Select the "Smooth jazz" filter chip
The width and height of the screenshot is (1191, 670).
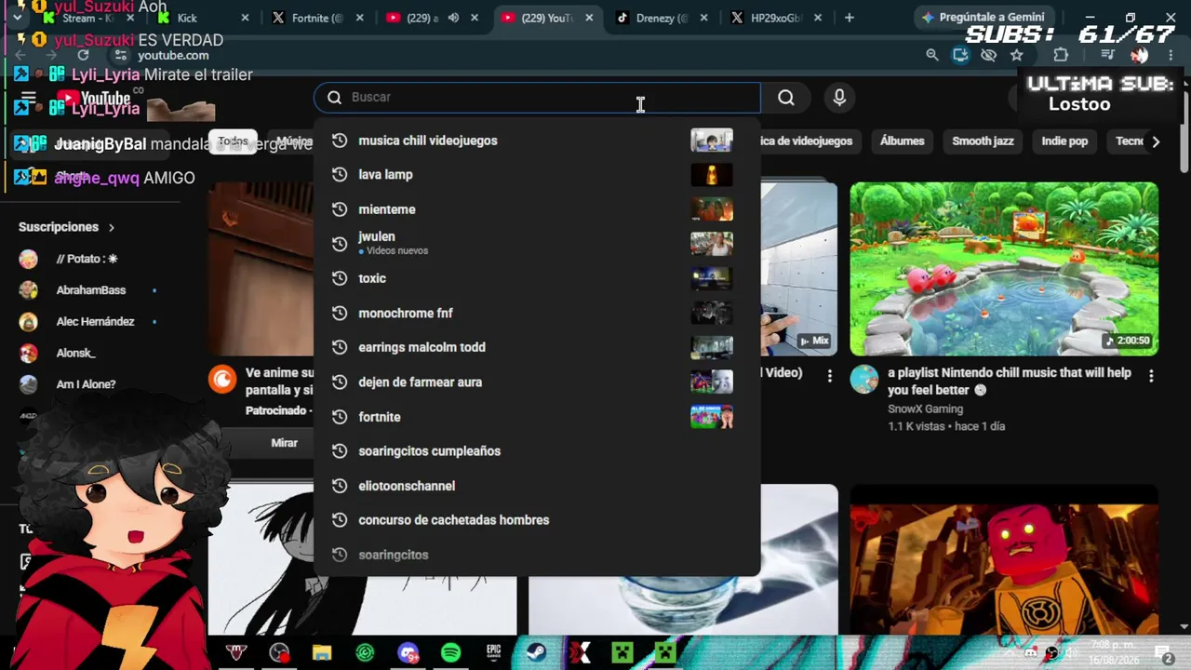(x=983, y=141)
